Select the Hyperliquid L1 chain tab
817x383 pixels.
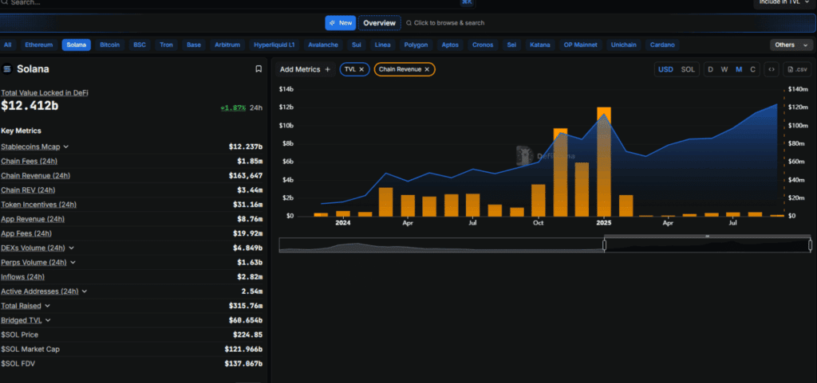pos(274,45)
